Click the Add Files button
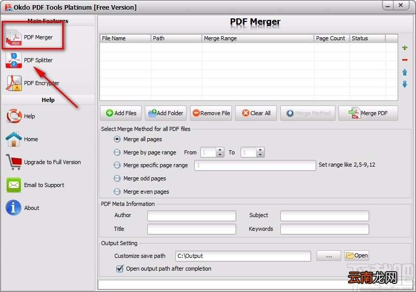416x292 pixels. pos(121,113)
